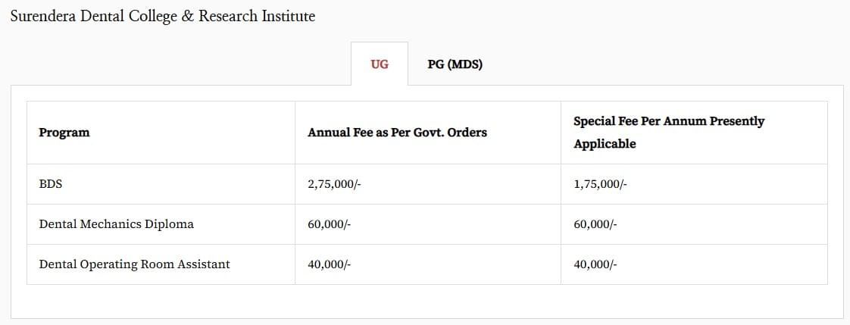Click the Dental Mechanics Diploma cell
850x325 pixels.
click(116, 224)
